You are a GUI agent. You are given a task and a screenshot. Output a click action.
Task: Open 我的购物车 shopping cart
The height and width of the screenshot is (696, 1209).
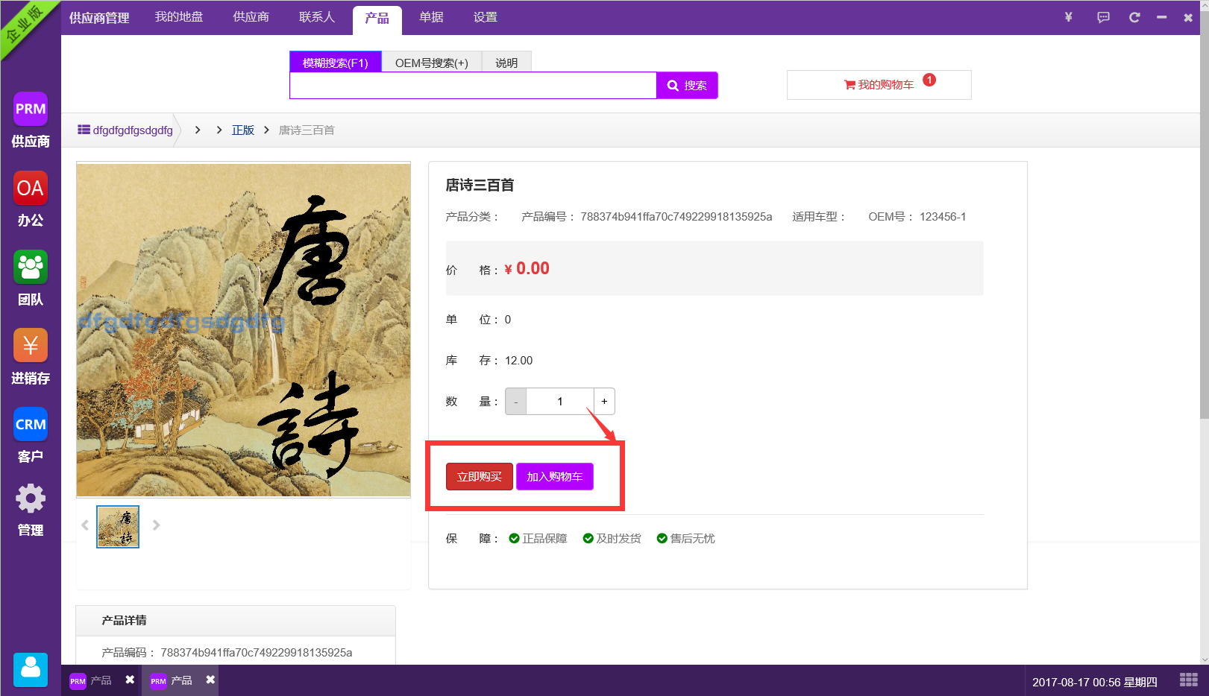879,85
